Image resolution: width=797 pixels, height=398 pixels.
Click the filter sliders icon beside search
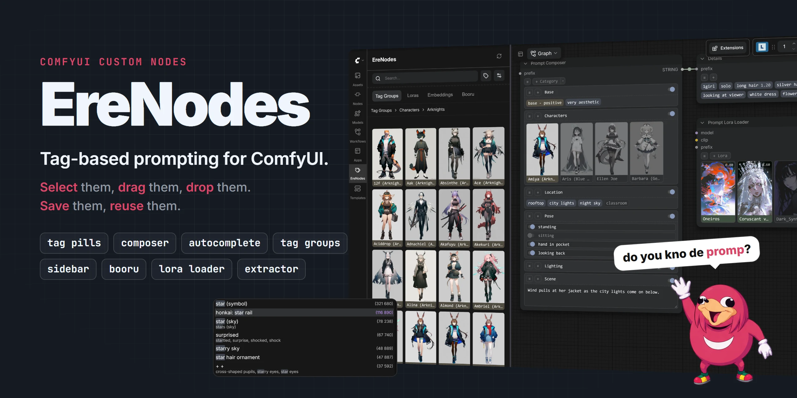pyautogui.click(x=499, y=76)
